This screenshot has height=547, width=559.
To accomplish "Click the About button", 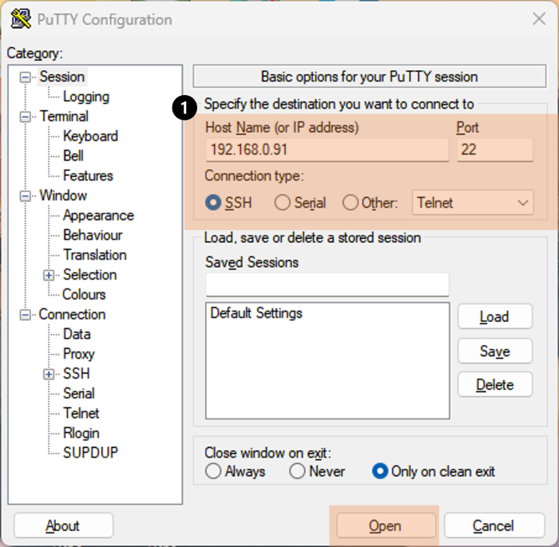I will coord(63,525).
